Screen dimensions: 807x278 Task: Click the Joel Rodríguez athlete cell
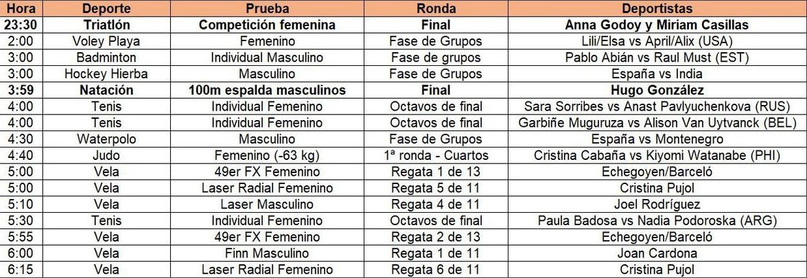[x=657, y=205]
